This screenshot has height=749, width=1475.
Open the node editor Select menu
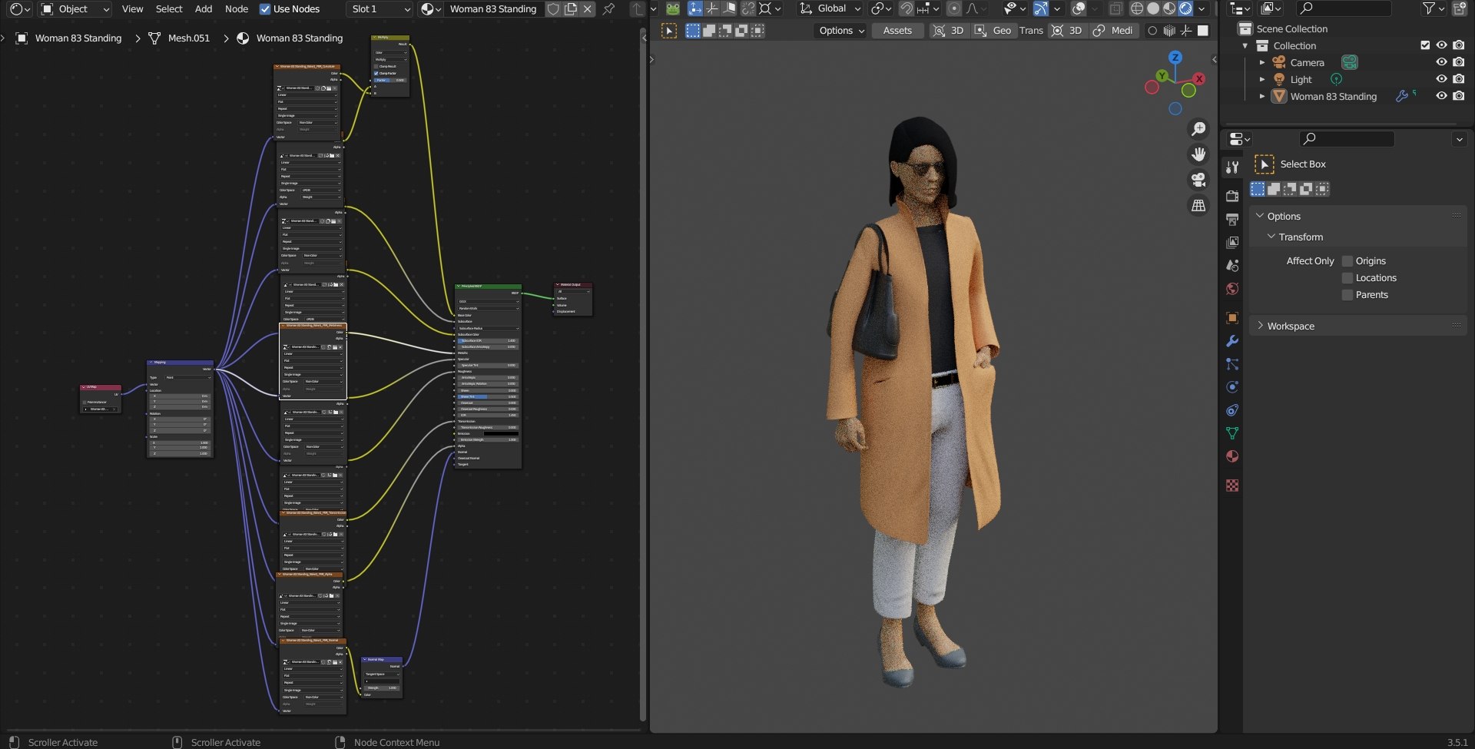[169, 9]
